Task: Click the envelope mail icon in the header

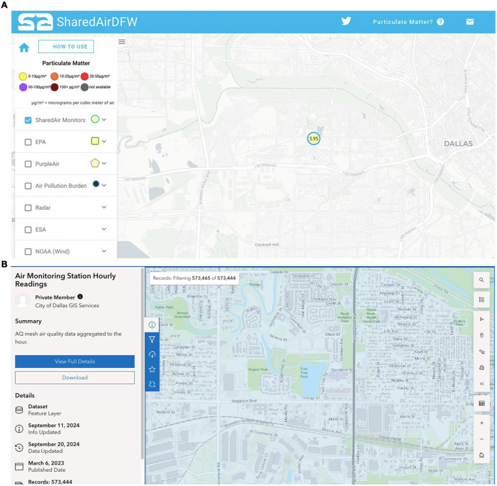Action: click(470, 21)
